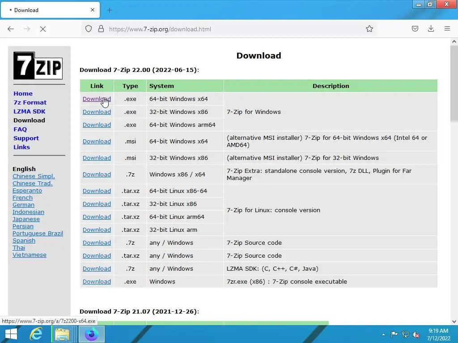Viewport: 458px width, 343px height.
Task: Download the 7-Zip Source code .7z
Action: 97,243
